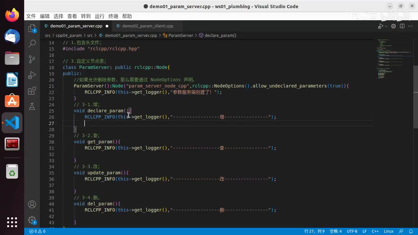
Task: Expand the run button dropdown arrow
Action: point(386,26)
